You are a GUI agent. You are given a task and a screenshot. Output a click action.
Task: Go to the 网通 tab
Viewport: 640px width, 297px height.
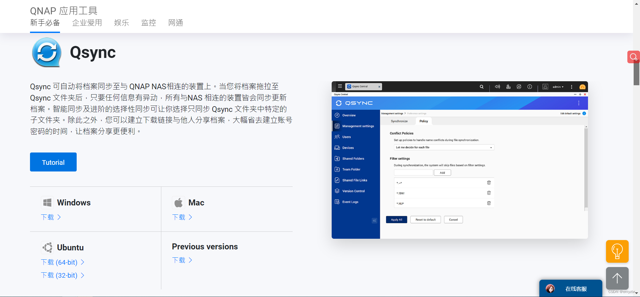point(176,23)
